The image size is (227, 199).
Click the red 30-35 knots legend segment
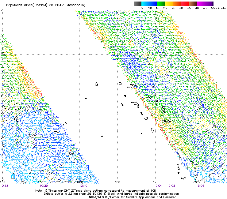point(185,4)
